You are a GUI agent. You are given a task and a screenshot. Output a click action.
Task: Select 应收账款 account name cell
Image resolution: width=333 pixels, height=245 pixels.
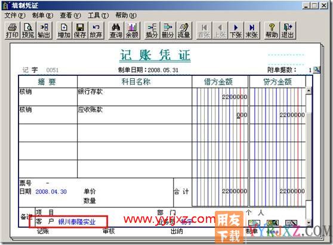(x=134, y=115)
